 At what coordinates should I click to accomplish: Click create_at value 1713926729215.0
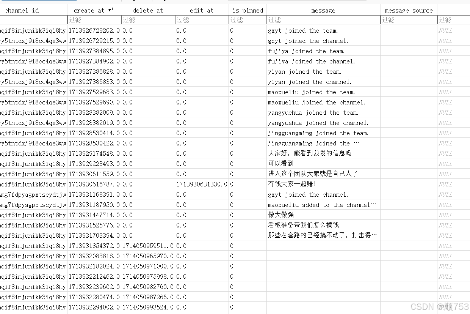click(94, 41)
